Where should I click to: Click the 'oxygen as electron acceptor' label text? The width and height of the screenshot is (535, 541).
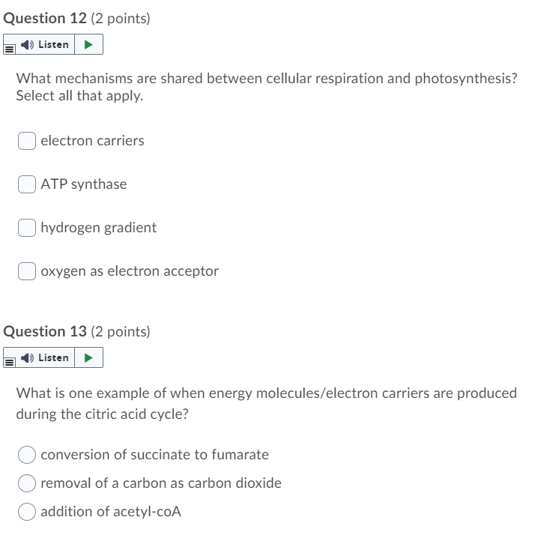point(130,271)
